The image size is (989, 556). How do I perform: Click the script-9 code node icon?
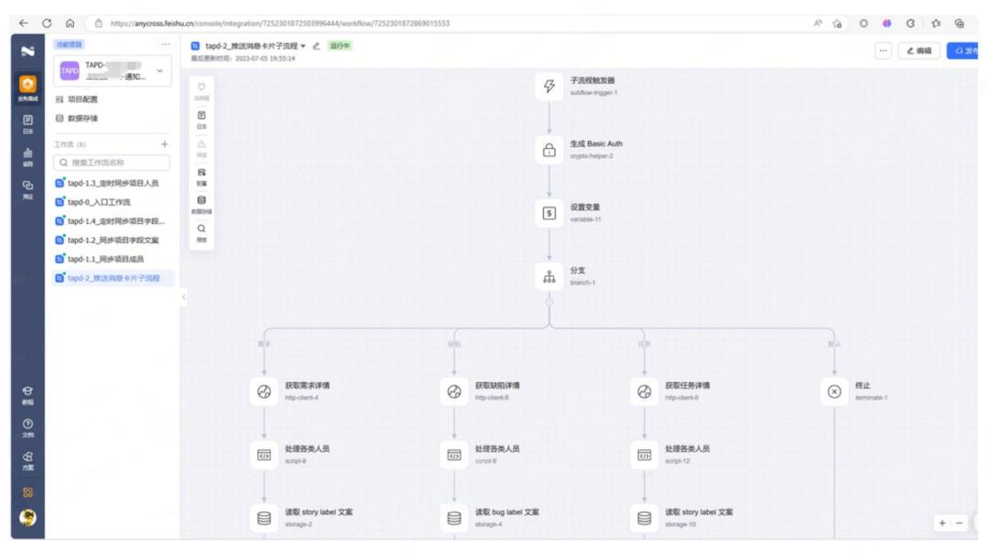pyautogui.click(x=453, y=454)
